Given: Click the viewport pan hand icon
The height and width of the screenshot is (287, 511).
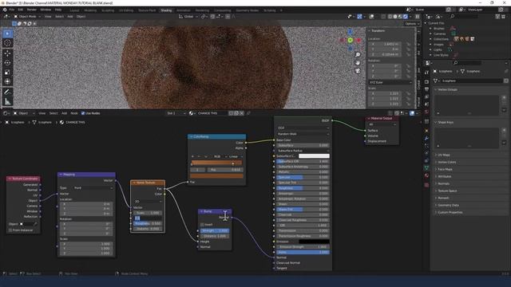Looking at the screenshot, I should point(358,63).
